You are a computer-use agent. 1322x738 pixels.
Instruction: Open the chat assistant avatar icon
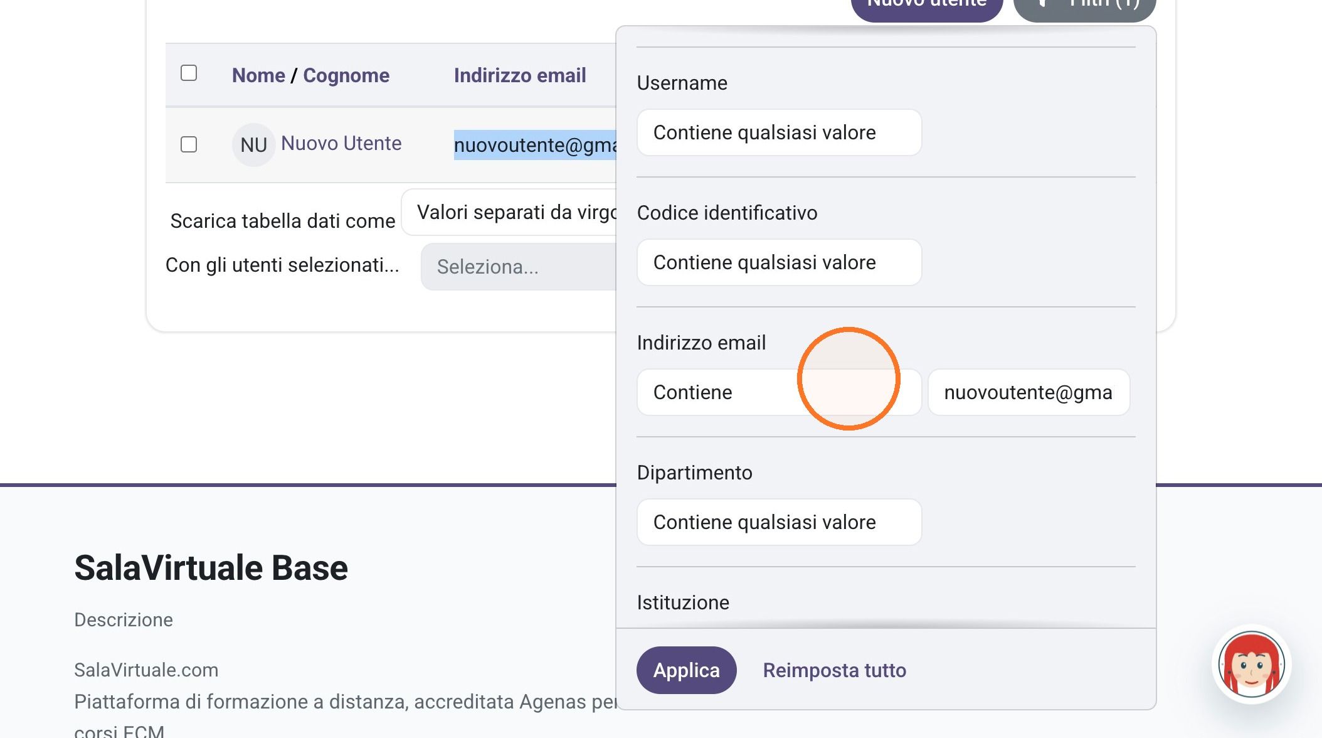(1251, 665)
